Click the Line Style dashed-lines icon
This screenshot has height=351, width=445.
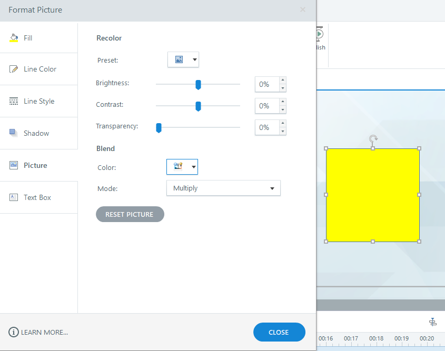(x=14, y=101)
